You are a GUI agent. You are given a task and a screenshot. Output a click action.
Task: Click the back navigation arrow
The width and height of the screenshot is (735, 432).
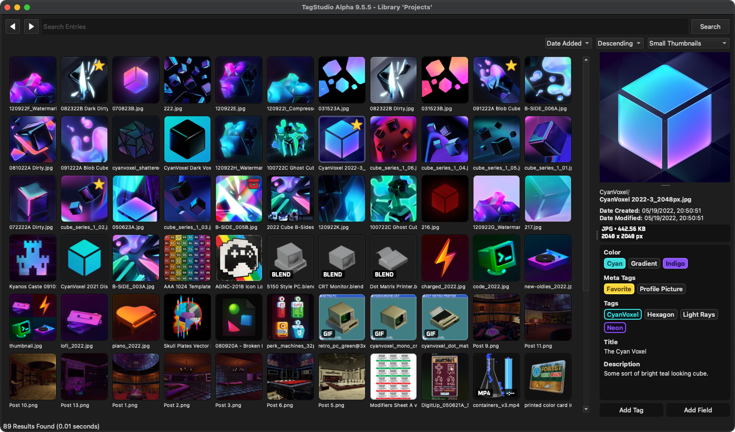click(x=12, y=26)
